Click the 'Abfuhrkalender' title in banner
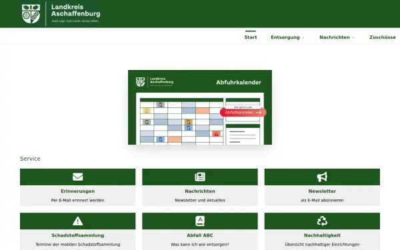400x250 pixels. click(x=239, y=83)
